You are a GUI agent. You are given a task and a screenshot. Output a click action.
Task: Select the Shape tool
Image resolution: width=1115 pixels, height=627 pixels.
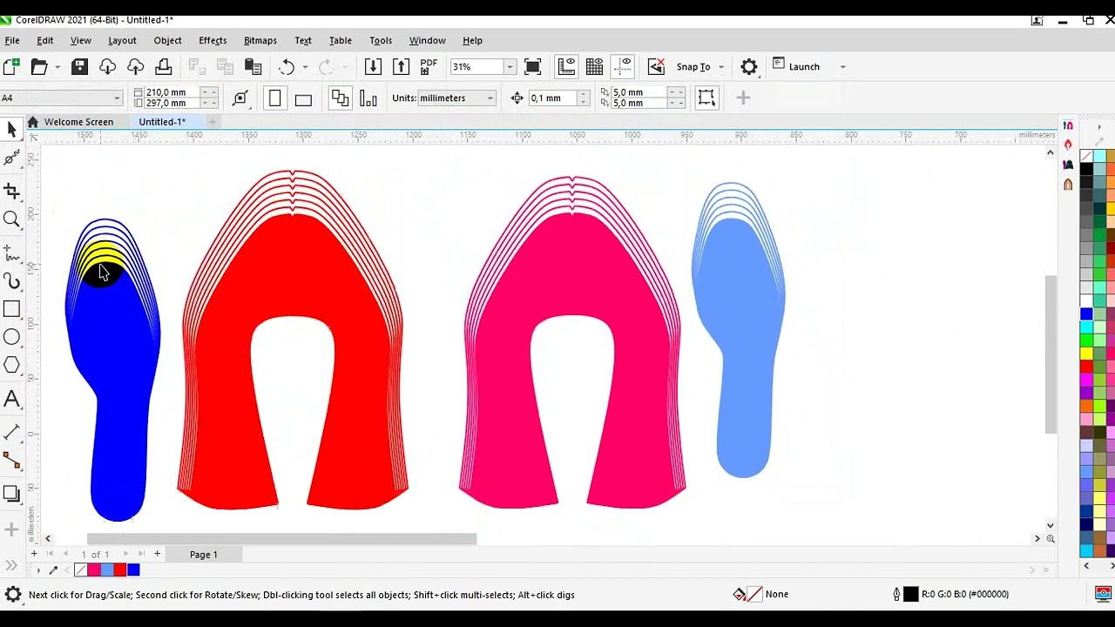tap(11, 158)
